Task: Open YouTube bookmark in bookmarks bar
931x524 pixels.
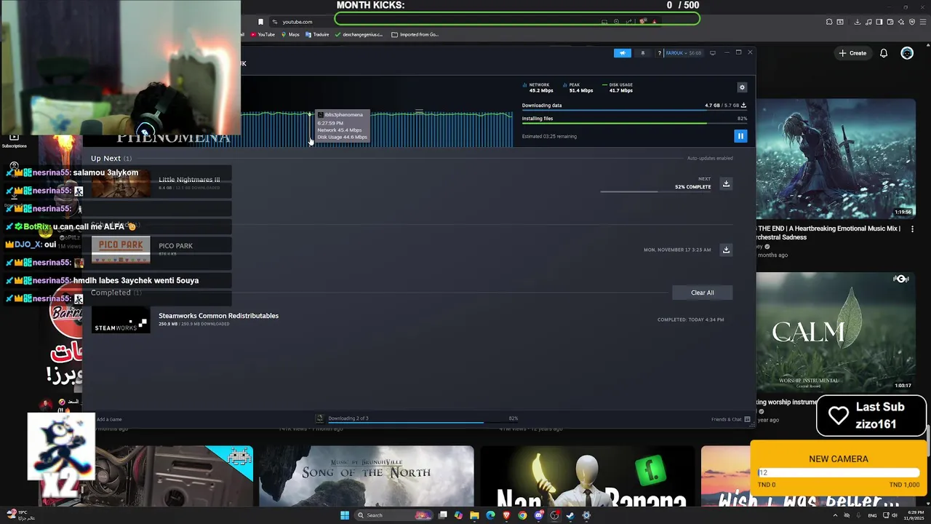Action: coord(263,34)
